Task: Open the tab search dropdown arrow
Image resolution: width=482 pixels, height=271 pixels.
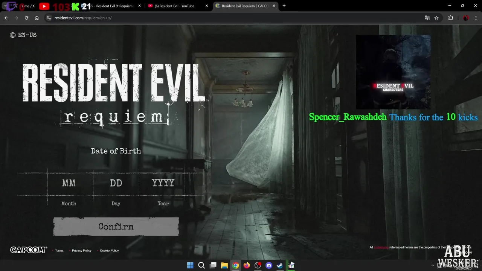Action: coord(5,6)
